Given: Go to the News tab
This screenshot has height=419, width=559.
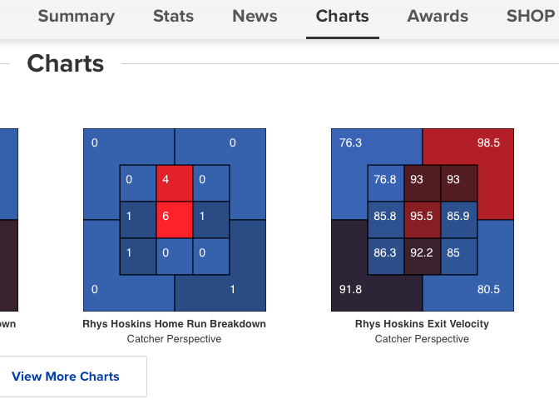Looking at the screenshot, I should click(x=255, y=16).
